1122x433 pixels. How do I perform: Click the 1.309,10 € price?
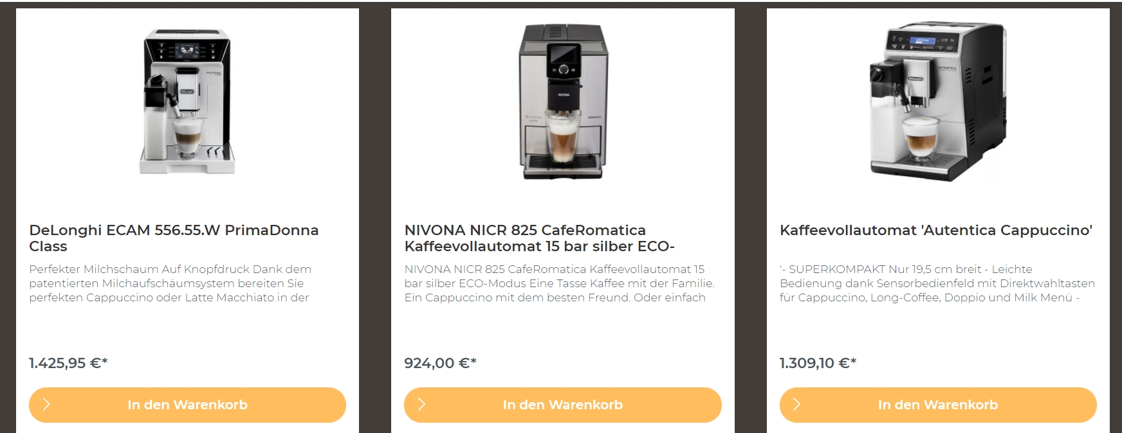tap(818, 363)
